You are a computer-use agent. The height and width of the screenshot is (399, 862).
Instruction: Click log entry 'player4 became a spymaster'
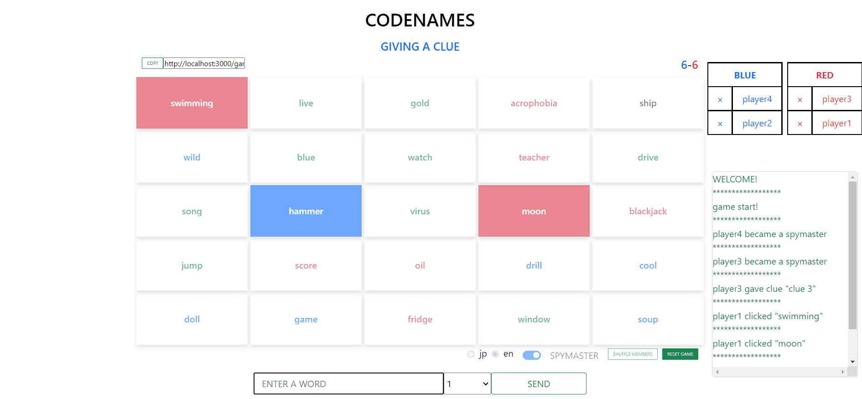click(x=770, y=234)
